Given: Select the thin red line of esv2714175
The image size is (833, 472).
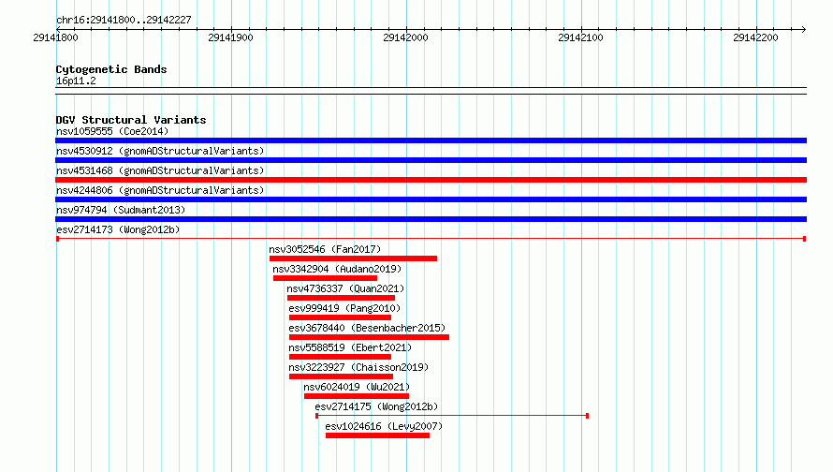Looking at the screenshot, I should [452, 416].
